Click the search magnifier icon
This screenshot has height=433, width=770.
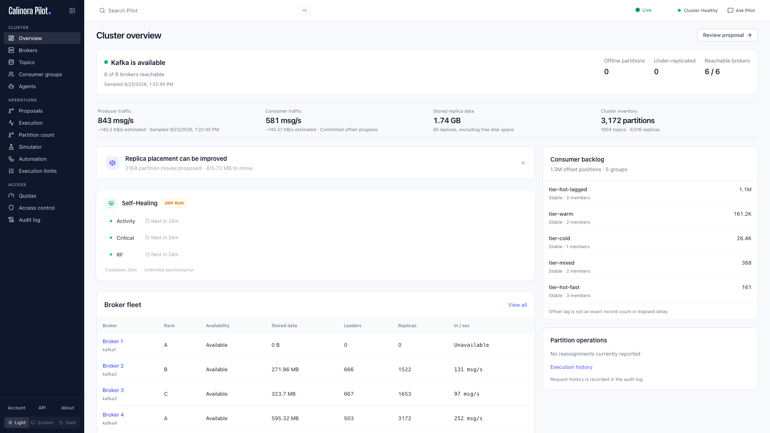pyautogui.click(x=102, y=10)
